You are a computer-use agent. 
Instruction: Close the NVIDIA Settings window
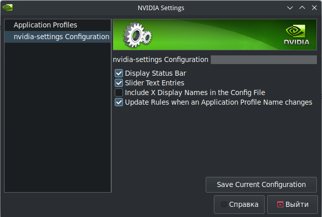click(x=314, y=8)
